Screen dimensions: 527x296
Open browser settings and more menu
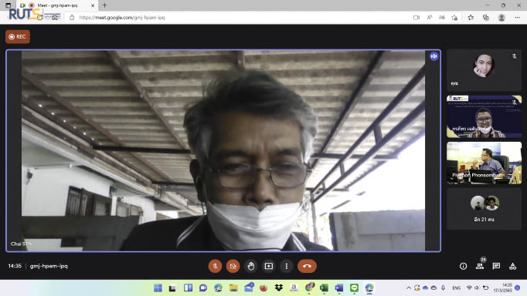(517, 18)
